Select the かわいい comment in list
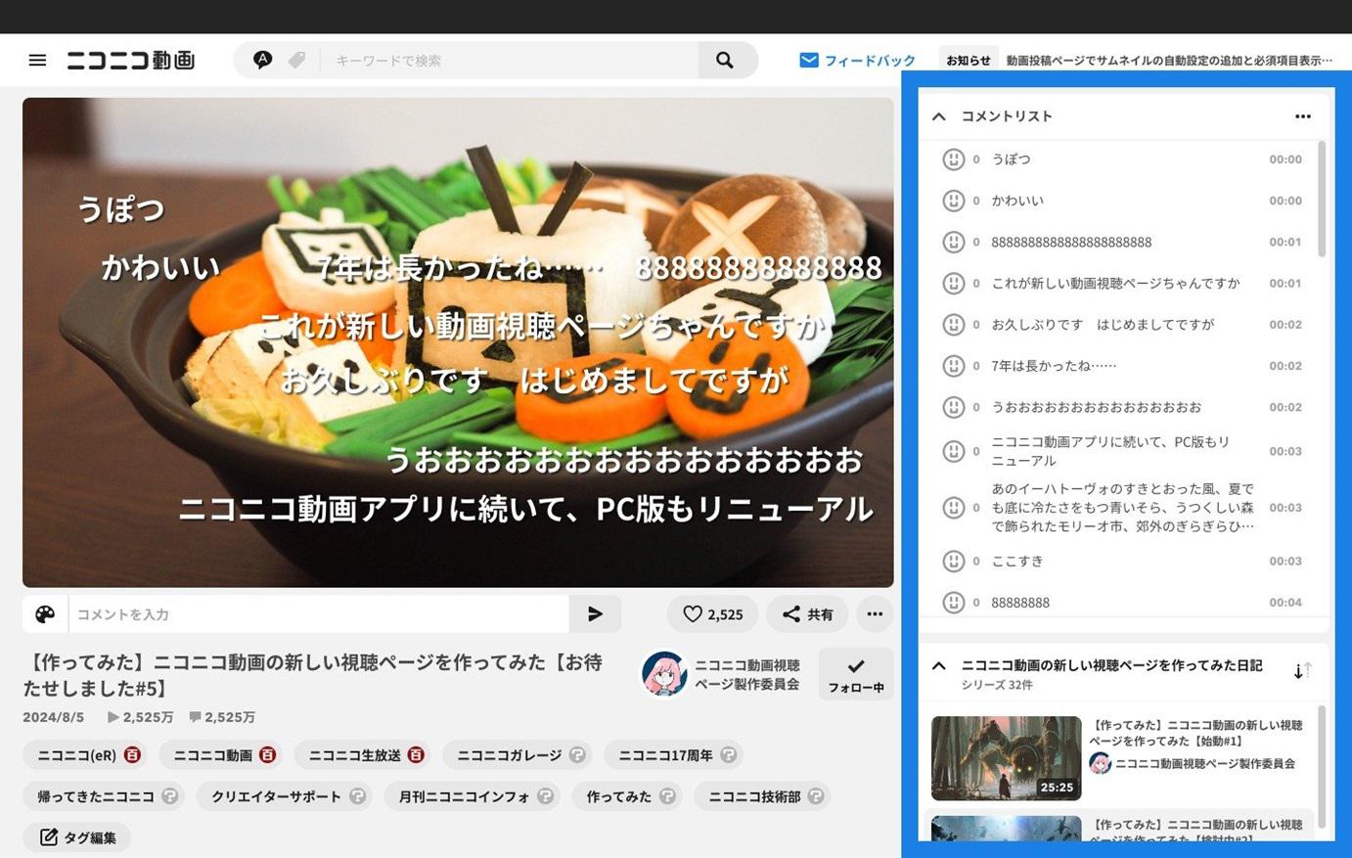The image size is (1352, 858). pyautogui.click(x=1017, y=201)
